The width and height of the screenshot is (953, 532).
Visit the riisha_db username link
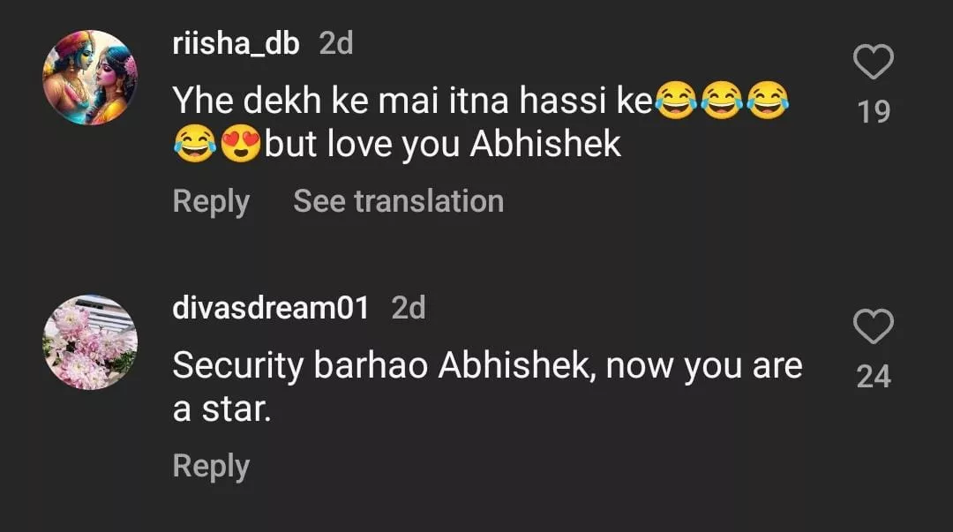(x=236, y=43)
